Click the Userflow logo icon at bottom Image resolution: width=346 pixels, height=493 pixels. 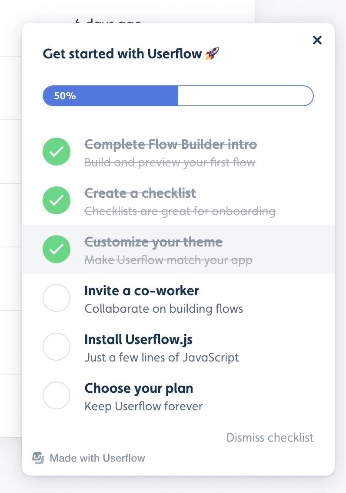coord(39,458)
